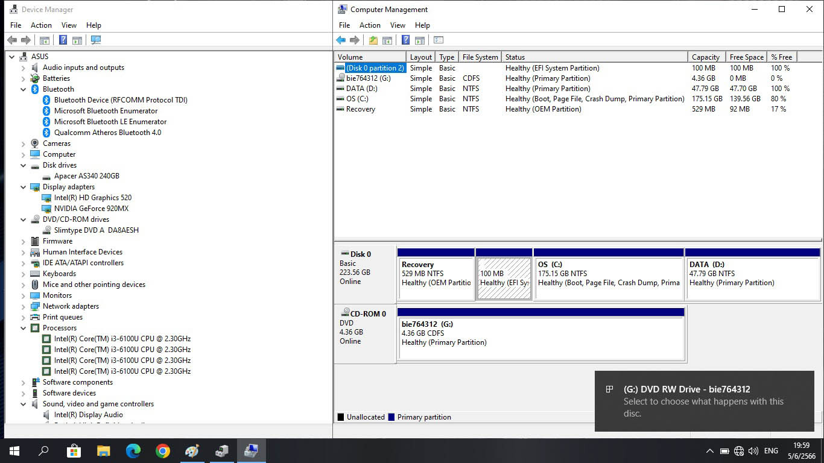Launch Google Chrome from taskbar
Viewport: 824px width, 463px height.
pos(162,450)
